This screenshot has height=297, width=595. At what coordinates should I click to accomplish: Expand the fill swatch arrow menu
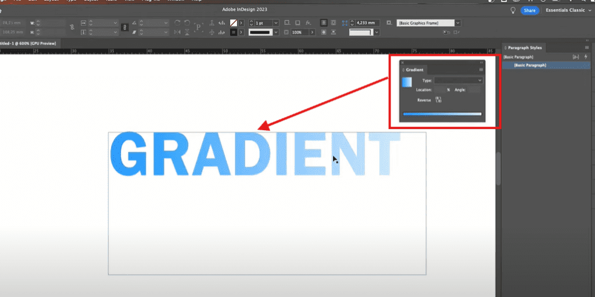tap(241, 23)
